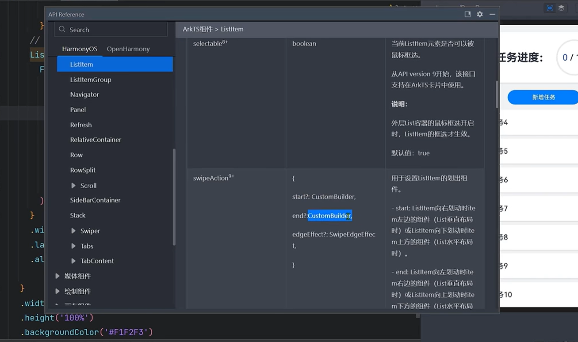
Task: Click the dock/float window icon in API Reference
Action: pyautogui.click(x=467, y=15)
